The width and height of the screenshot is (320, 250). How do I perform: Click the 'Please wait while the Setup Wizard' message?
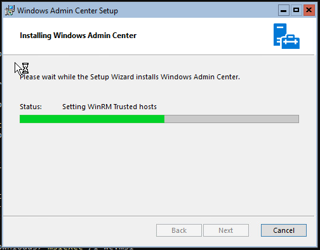(x=130, y=77)
